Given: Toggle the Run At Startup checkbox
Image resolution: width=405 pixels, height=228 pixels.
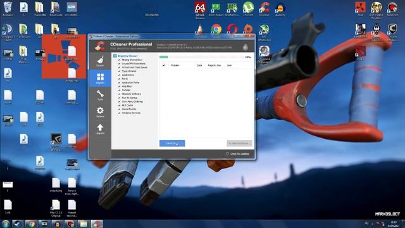Looking at the screenshot, I should pyautogui.click(x=120, y=98).
